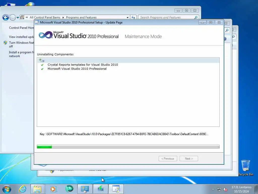Click the Uninstalling Components label
Viewport: 258px width, 194px height.
point(55,54)
